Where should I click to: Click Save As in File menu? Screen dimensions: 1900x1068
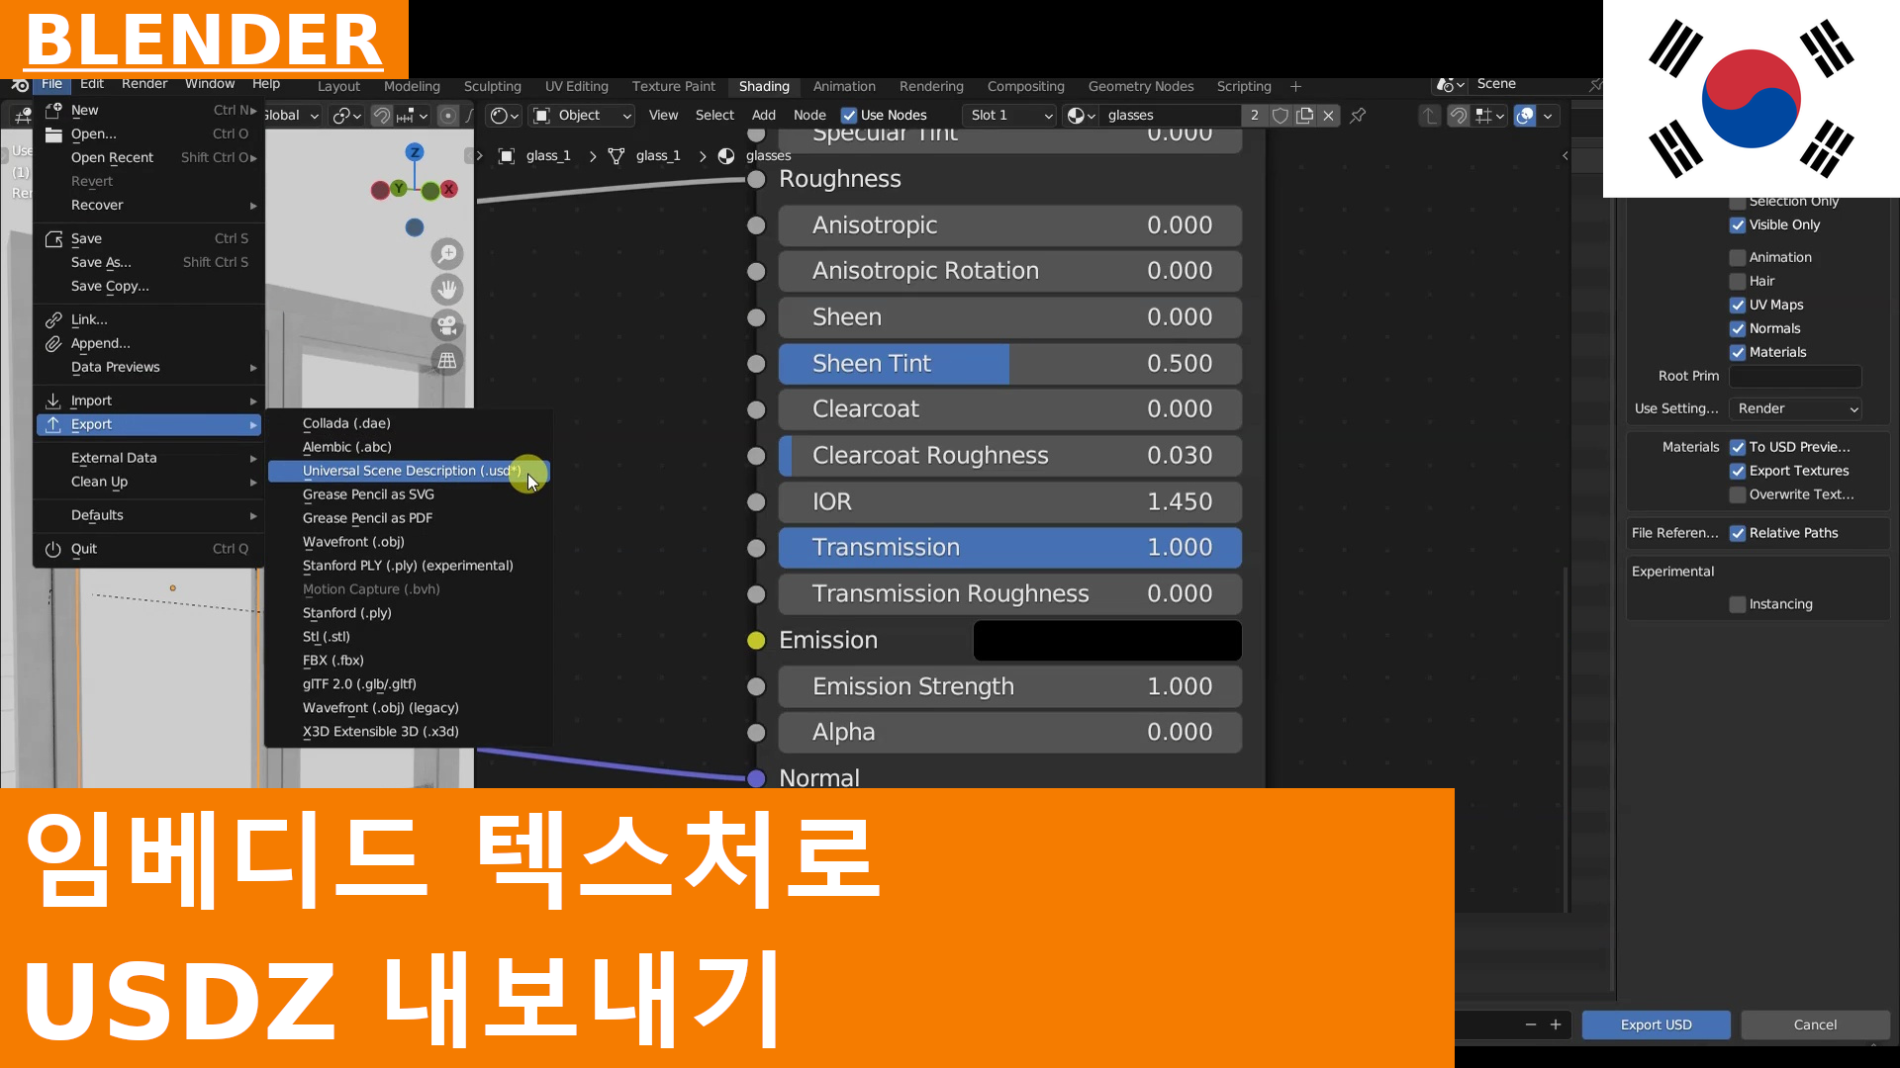149,263
